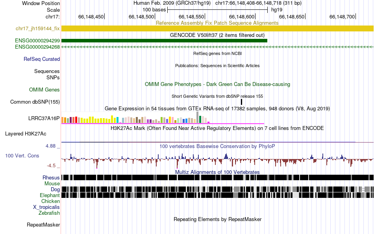Open the ENSG00000294299 gene label
The image size is (374, 234).
(37, 41)
